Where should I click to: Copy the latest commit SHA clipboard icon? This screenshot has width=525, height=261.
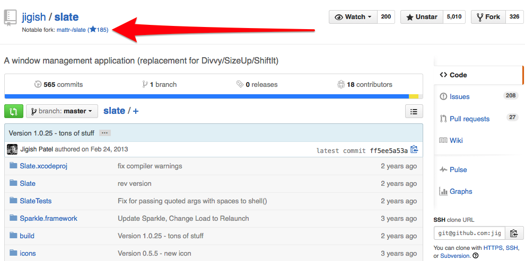(414, 149)
